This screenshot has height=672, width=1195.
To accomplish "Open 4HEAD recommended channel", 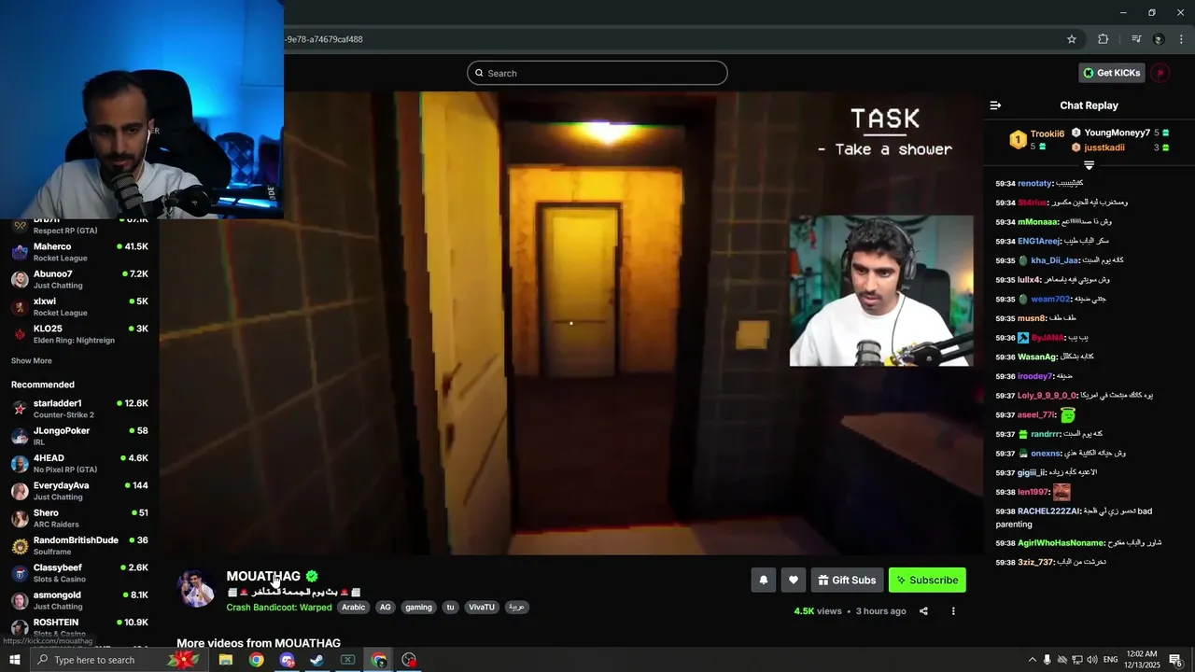I will [79, 464].
